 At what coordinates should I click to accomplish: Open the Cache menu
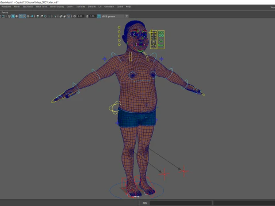tap(120, 7)
